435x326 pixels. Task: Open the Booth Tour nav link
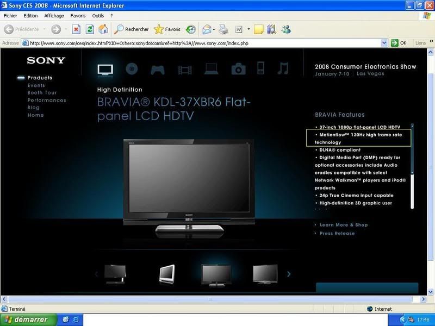[x=42, y=92]
